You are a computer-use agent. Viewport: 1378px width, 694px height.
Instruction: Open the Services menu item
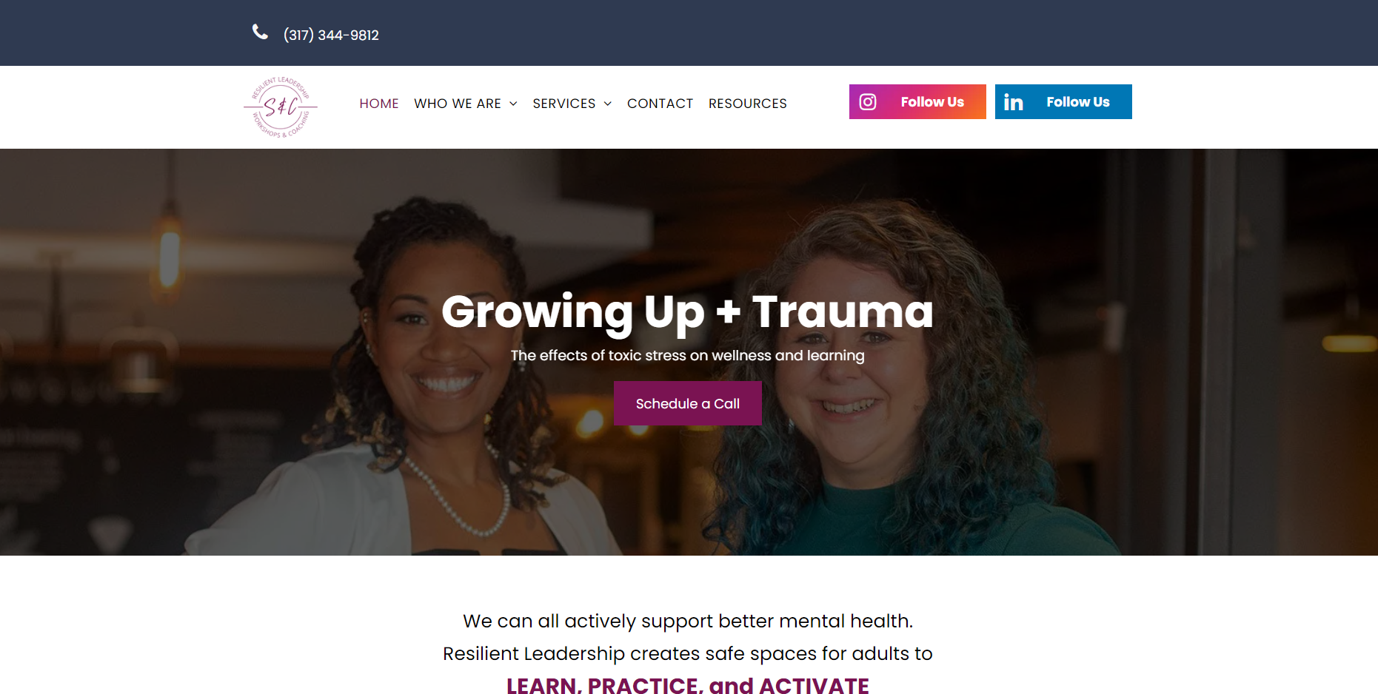[564, 104]
